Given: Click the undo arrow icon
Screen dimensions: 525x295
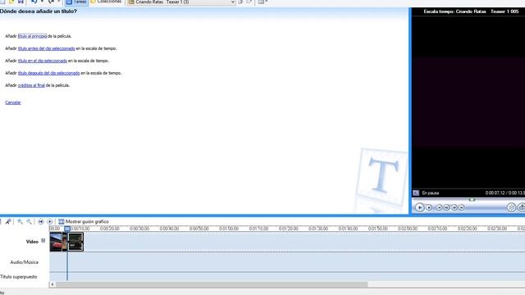Looking at the screenshot, I should click(x=34, y=2).
